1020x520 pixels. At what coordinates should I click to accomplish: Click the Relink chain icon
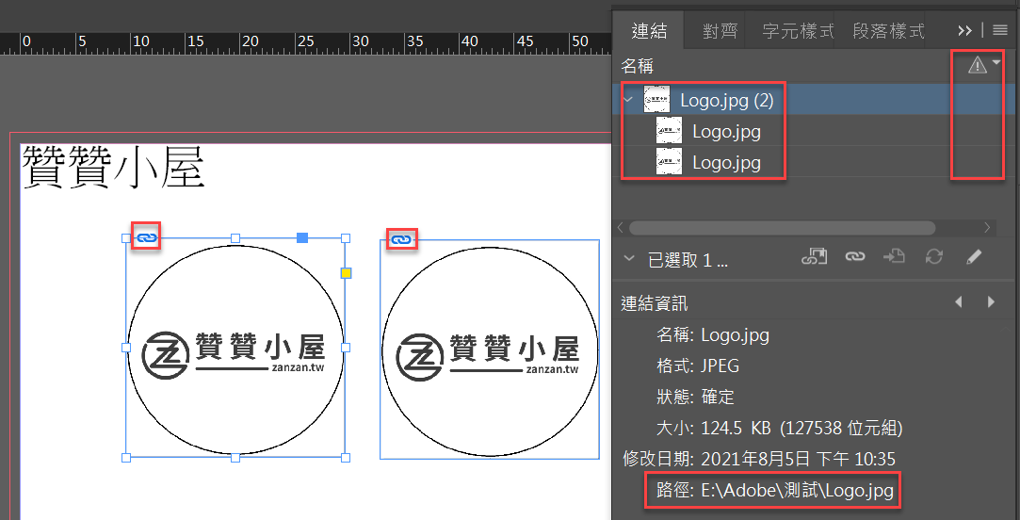coord(855,256)
